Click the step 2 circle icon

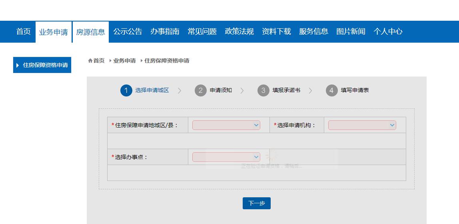pyautogui.click(x=201, y=90)
